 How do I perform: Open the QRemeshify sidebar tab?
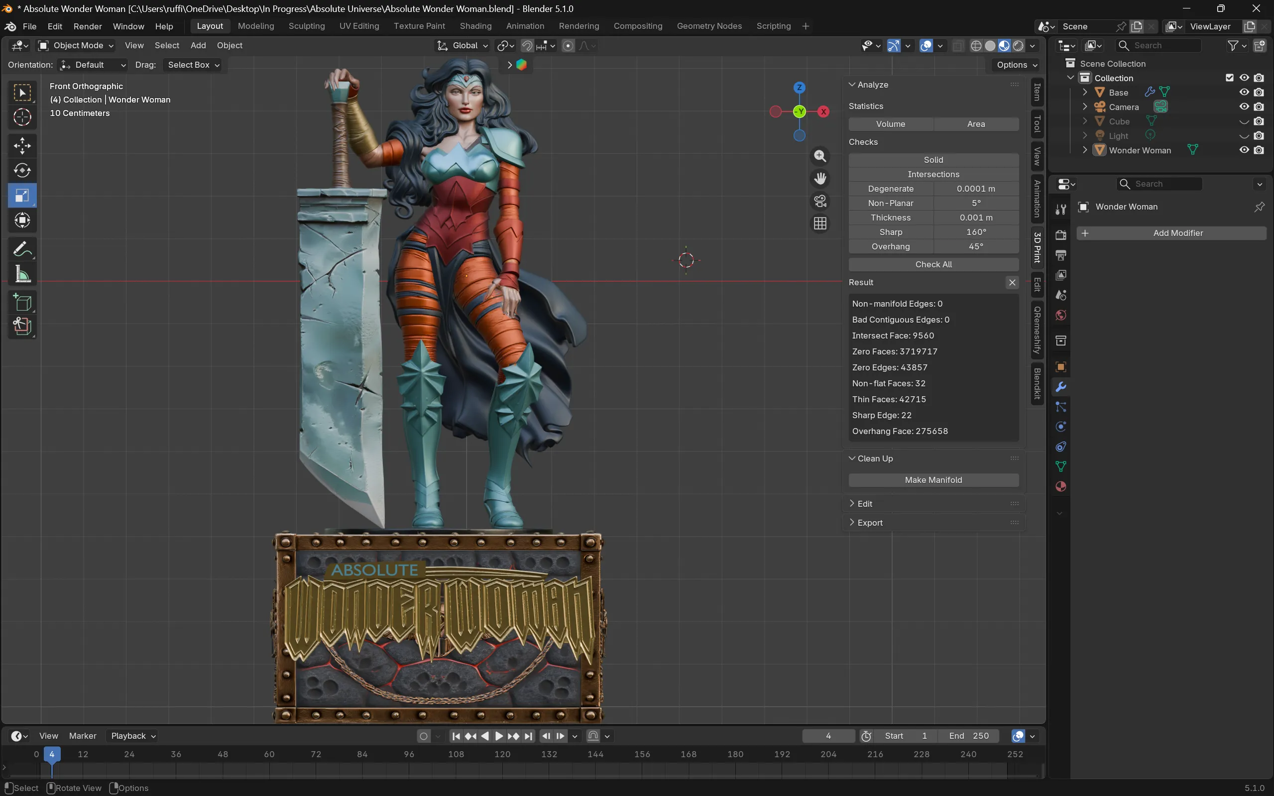1037,330
